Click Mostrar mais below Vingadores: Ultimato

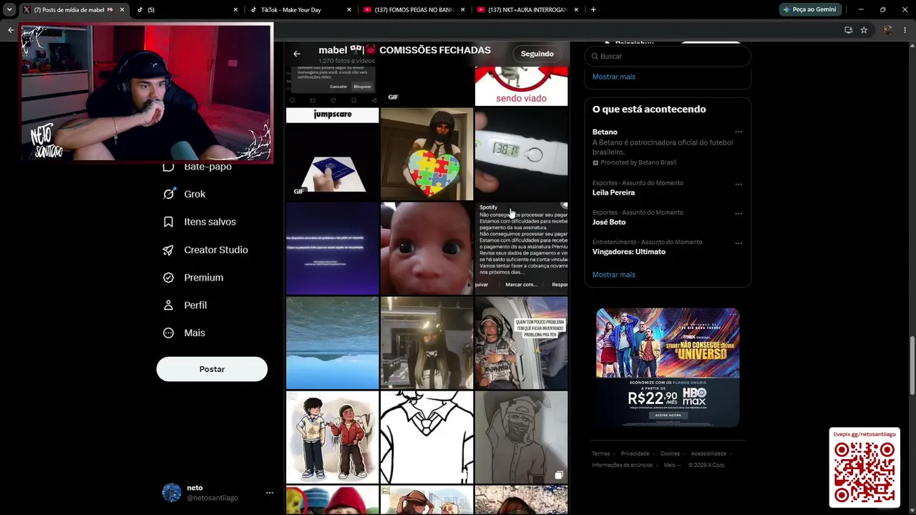pyautogui.click(x=614, y=275)
